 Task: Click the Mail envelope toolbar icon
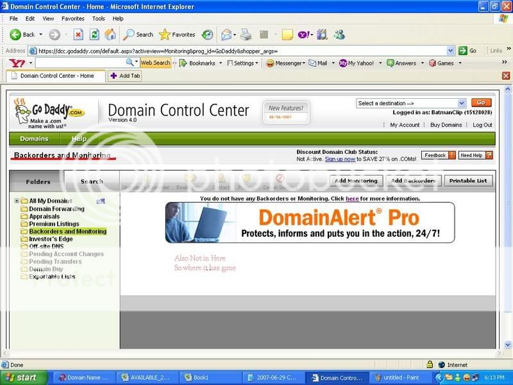click(x=226, y=35)
